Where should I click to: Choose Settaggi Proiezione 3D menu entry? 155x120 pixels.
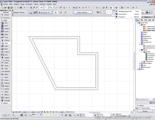[x=128, y=11]
